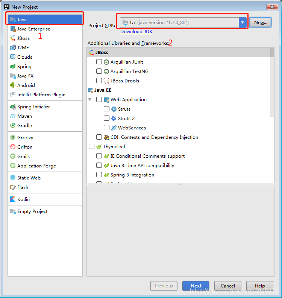Enable the Arquillian TestNG checkbox
282x298 pixels.
click(x=99, y=71)
